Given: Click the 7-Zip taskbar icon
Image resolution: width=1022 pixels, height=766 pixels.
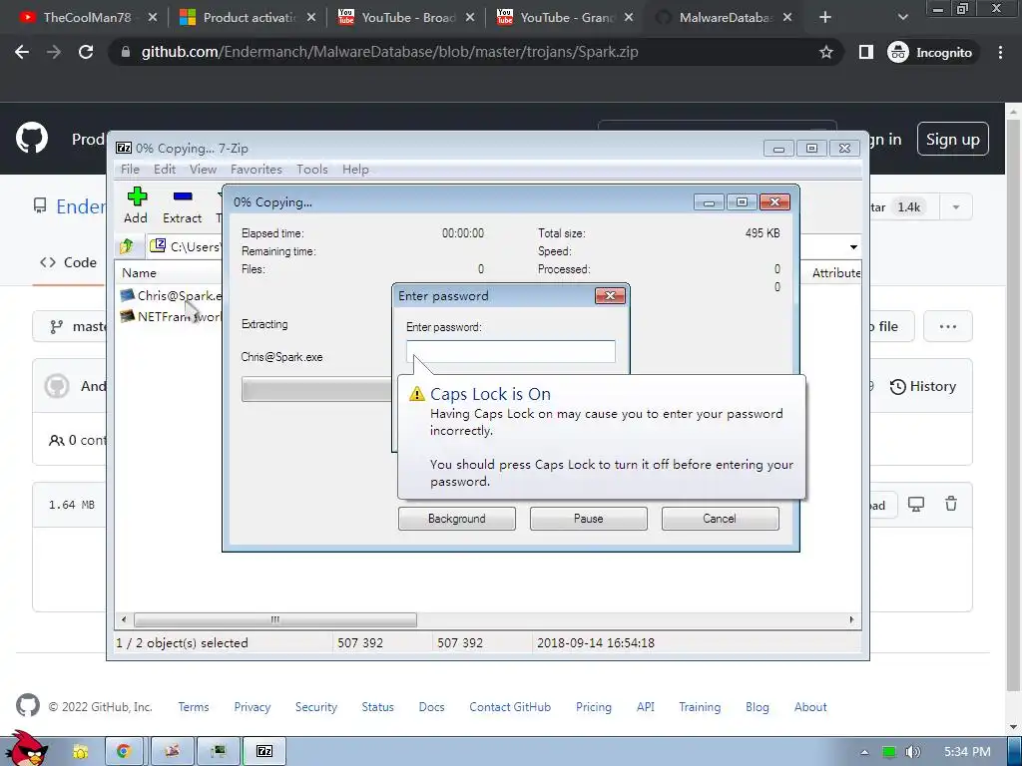Looking at the screenshot, I should tap(263, 752).
